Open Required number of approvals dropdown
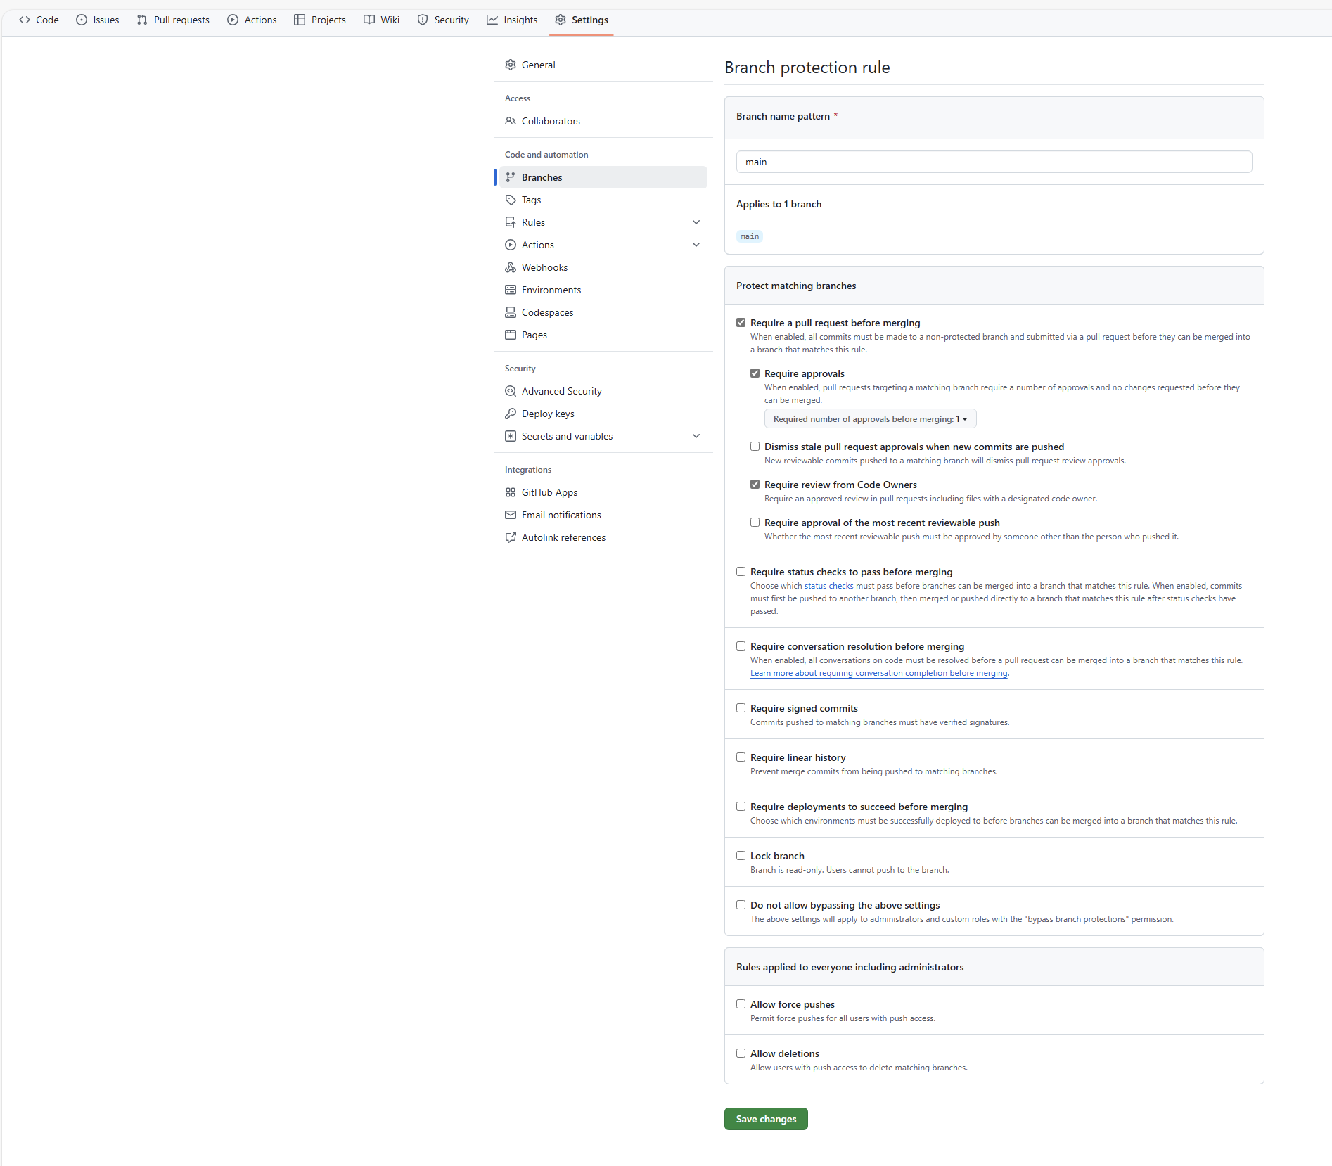The width and height of the screenshot is (1332, 1166). tap(870, 419)
